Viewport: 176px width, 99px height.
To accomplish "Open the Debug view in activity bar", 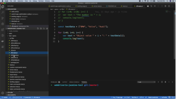I will tap(2, 24).
